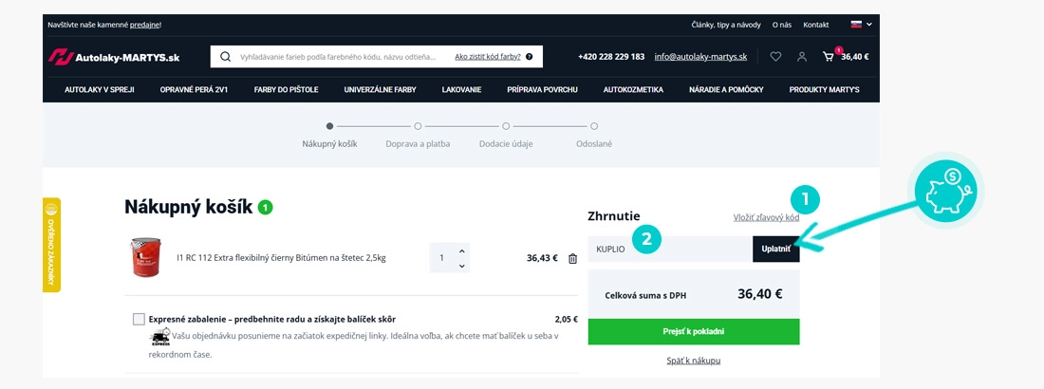Image resolution: width=1044 pixels, height=389 pixels.
Task: Follow the Späť k nákupu link
Action: click(x=693, y=361)
